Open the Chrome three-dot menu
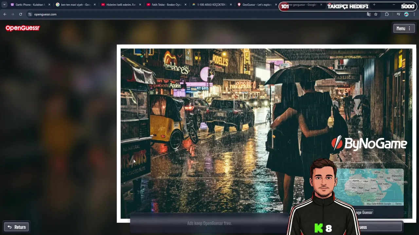 [414, 14]
